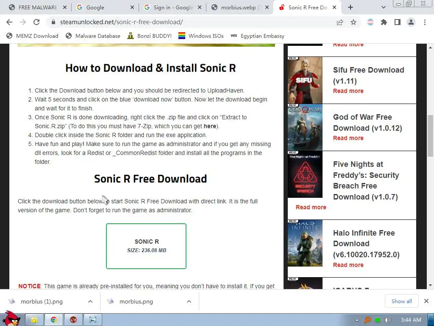Click the scrollbar down arrow

pyautogui.click(x=430, y=285)
